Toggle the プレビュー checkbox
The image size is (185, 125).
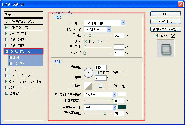pyautogui.click(x=156, y=36)
